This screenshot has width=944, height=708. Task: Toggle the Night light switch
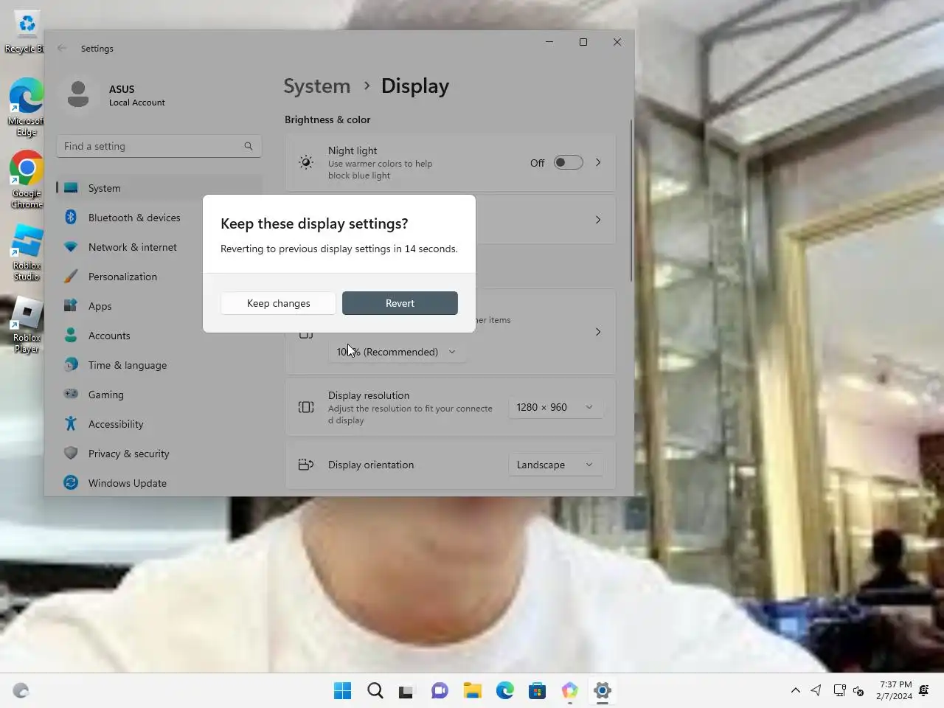click(x=568, y=162)
